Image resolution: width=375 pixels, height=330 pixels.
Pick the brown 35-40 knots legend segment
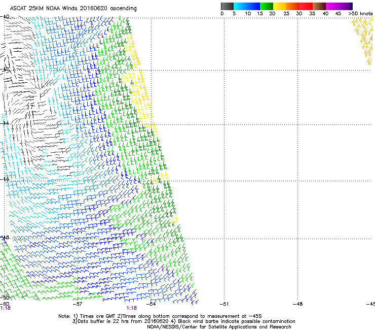[319, 7]
